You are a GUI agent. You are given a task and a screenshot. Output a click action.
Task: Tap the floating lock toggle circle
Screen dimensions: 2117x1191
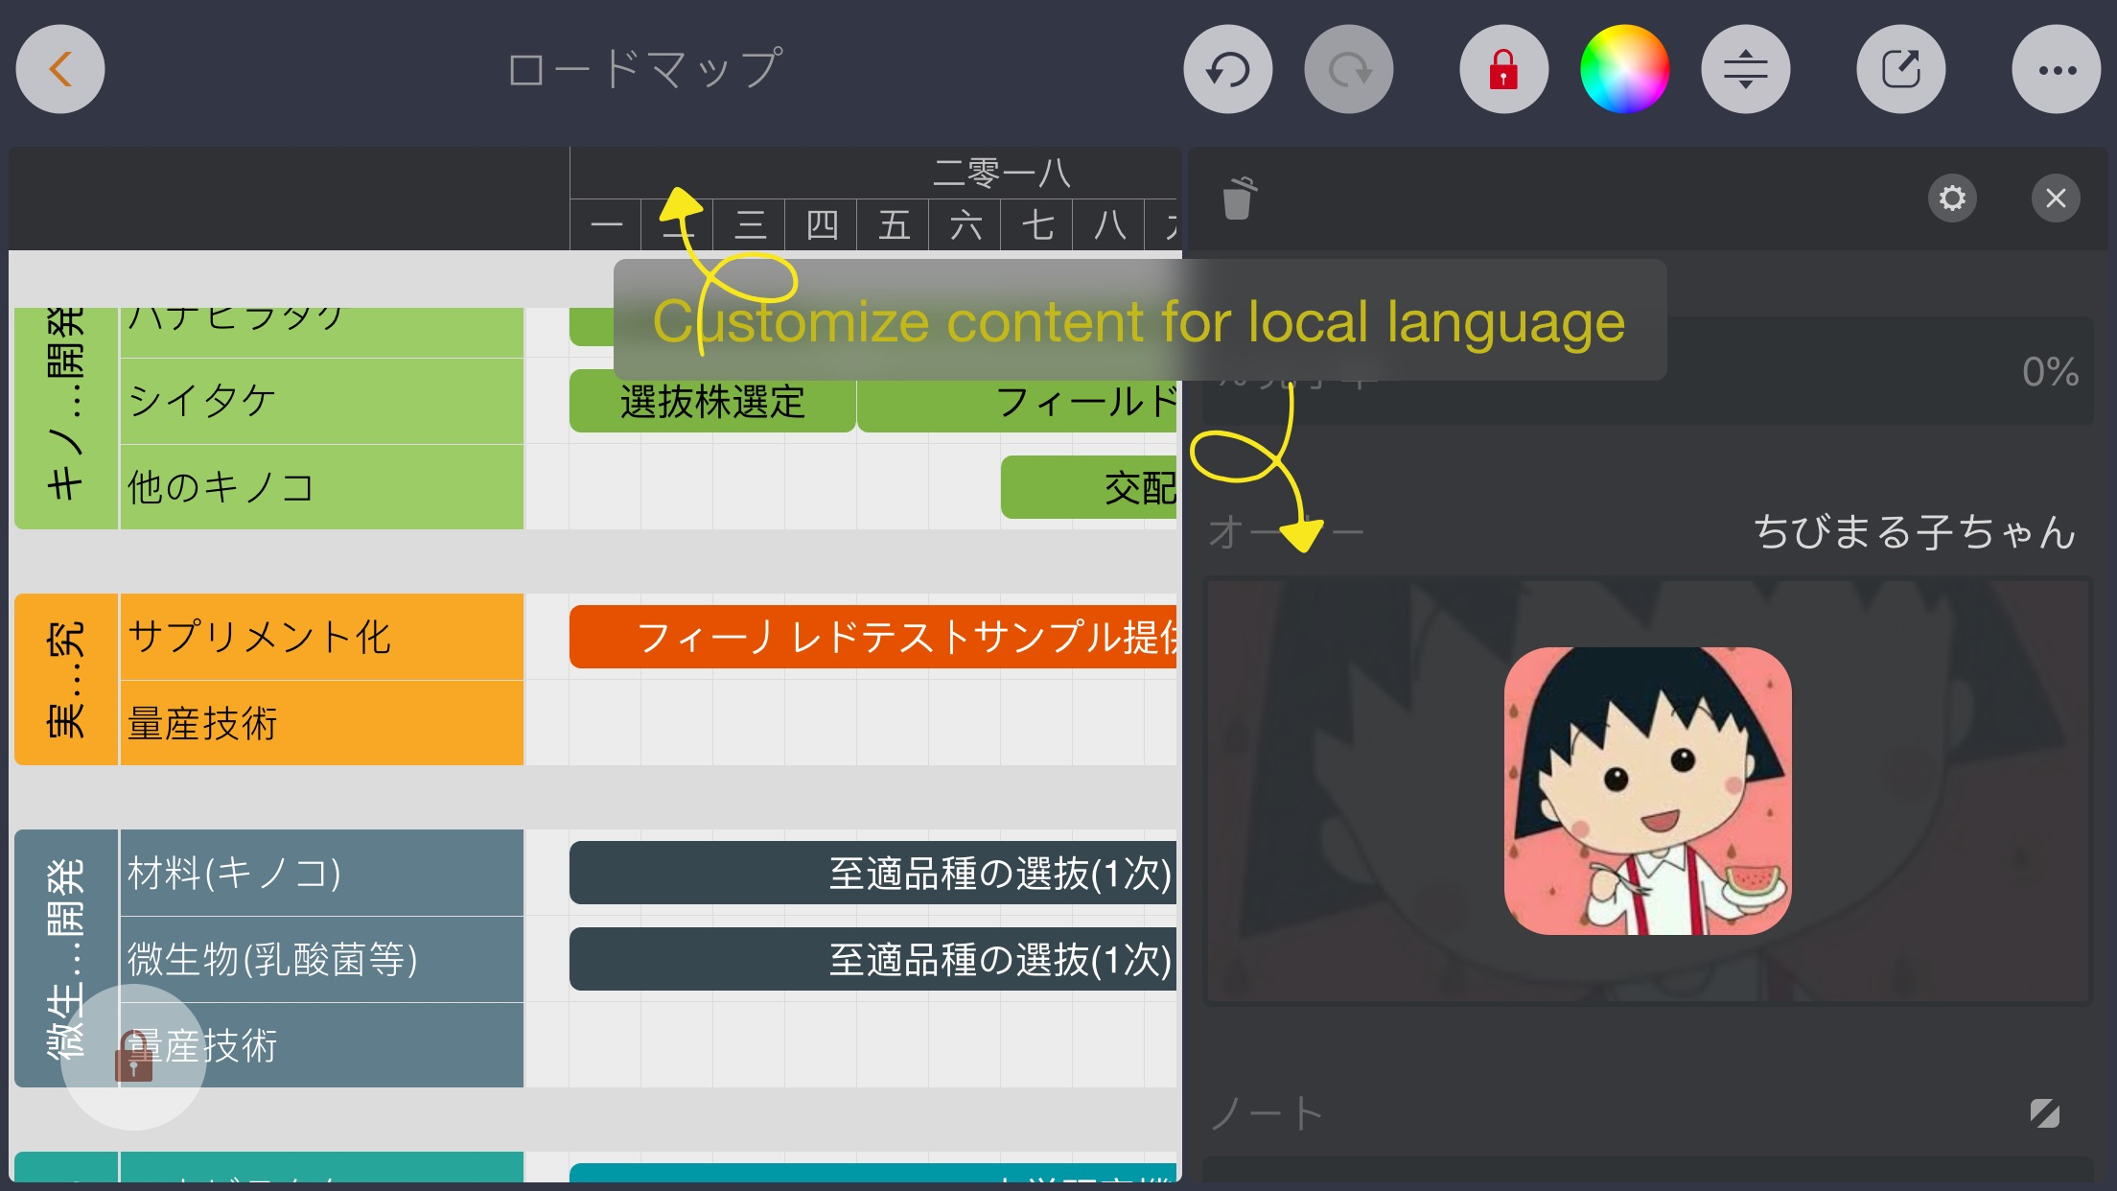(133, 1057)
